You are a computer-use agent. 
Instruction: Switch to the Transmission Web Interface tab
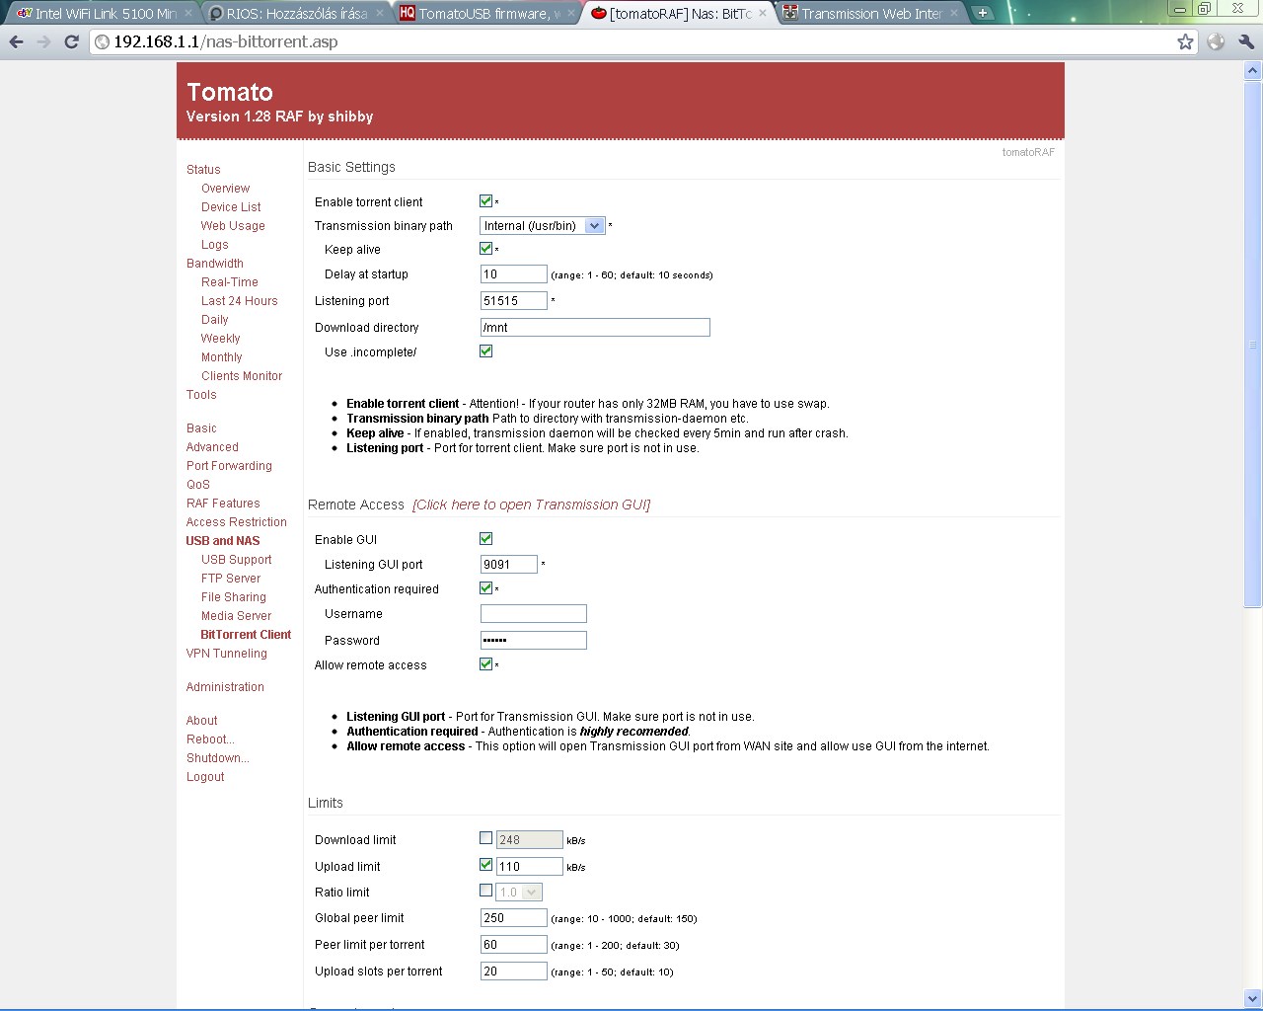click(868, 14)
